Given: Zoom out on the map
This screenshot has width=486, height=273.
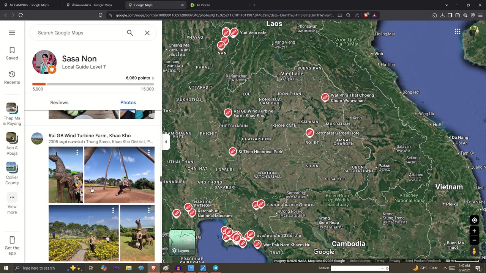Looking at the screenshot, I should click(x=474, y=240).
